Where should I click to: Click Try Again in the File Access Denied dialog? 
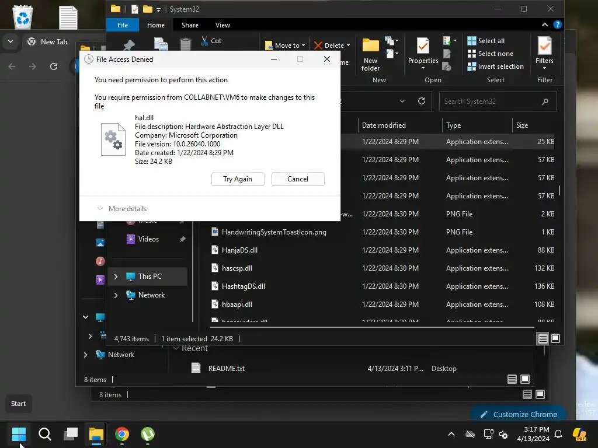coord(238,179)
